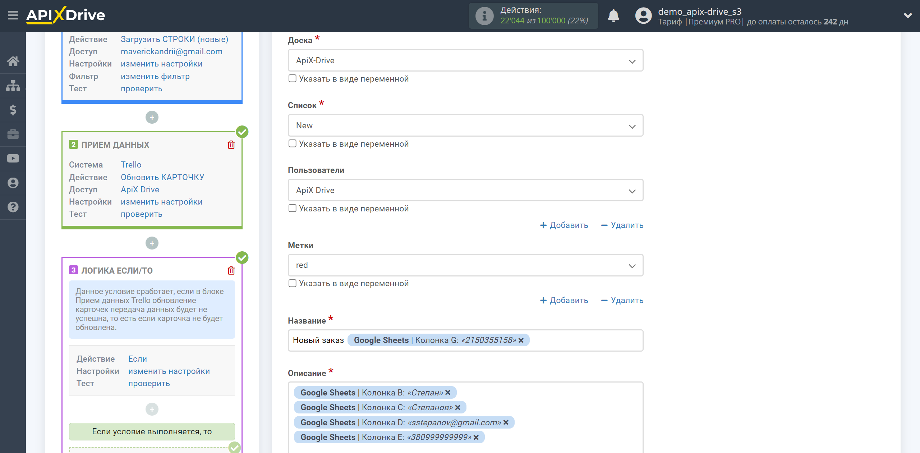Image resolution: width=920 pixels, height=453 pixels.
Task: Open the briefcase sidebar icon
Action: (13, 134)
